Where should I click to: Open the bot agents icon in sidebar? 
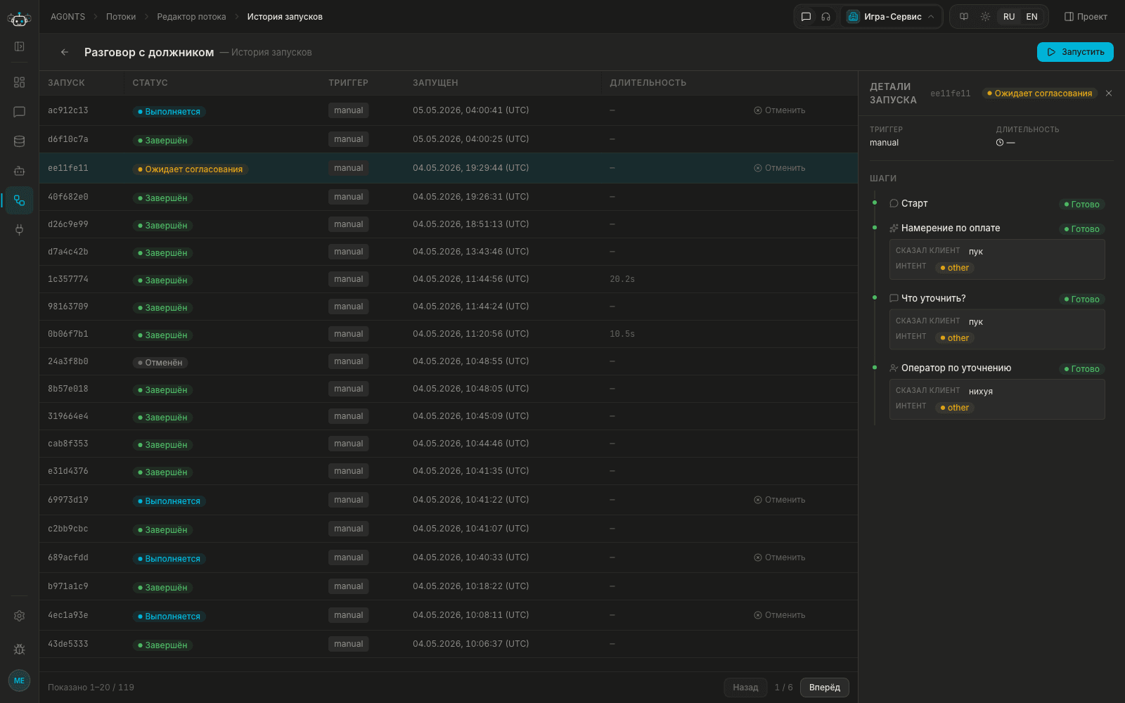click(x=19, y=171)
